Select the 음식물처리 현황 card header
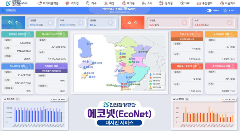The image size is (240, 131). [221, 34]
